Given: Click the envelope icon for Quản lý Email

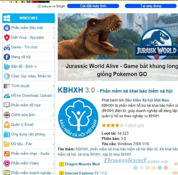Looking at the screenshot, I should 7,125.
